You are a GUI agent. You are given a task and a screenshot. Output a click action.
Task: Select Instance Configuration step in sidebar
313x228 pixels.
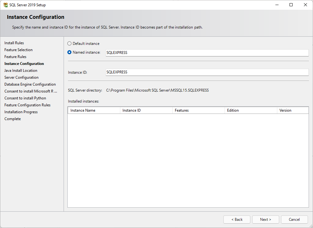tap(24, 64)
